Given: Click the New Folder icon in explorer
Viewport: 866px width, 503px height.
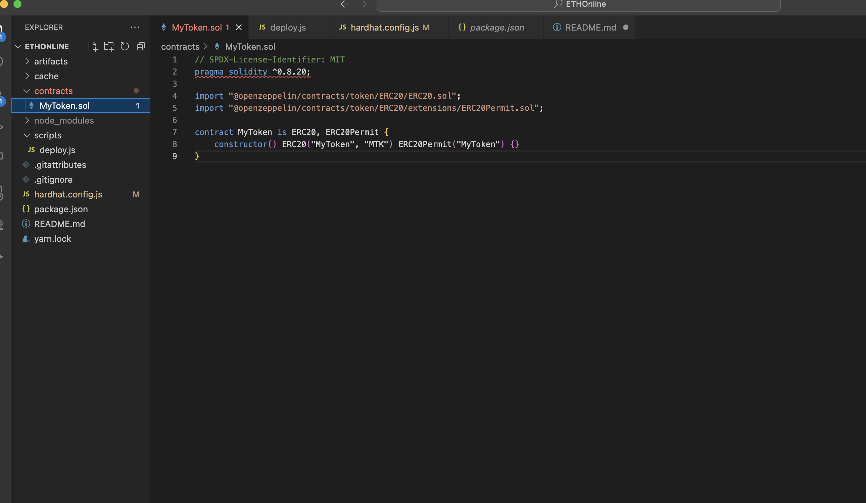Looking at the screenshot, I should pos(109,46).
